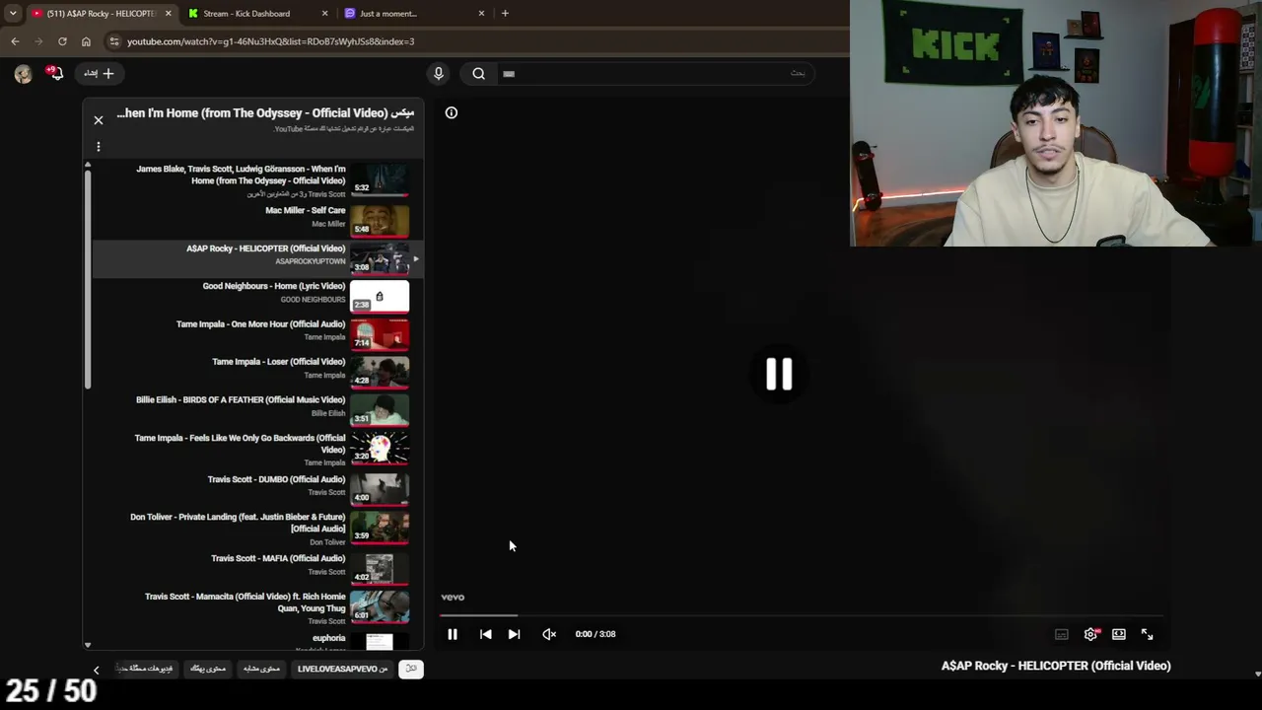Unmute the video volume

click(549, 634)
